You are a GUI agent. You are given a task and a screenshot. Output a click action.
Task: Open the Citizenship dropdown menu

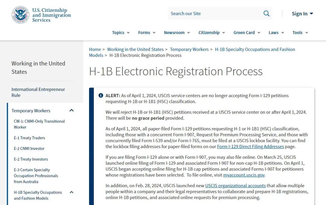212,33
